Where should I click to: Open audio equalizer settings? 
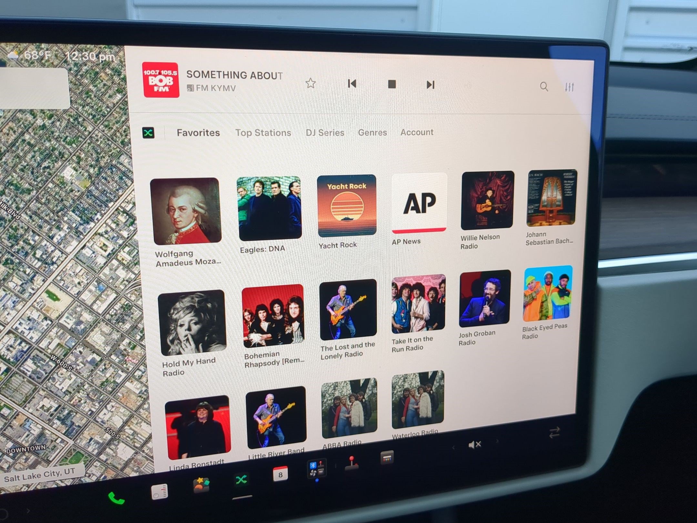click(x=570, y=87)
